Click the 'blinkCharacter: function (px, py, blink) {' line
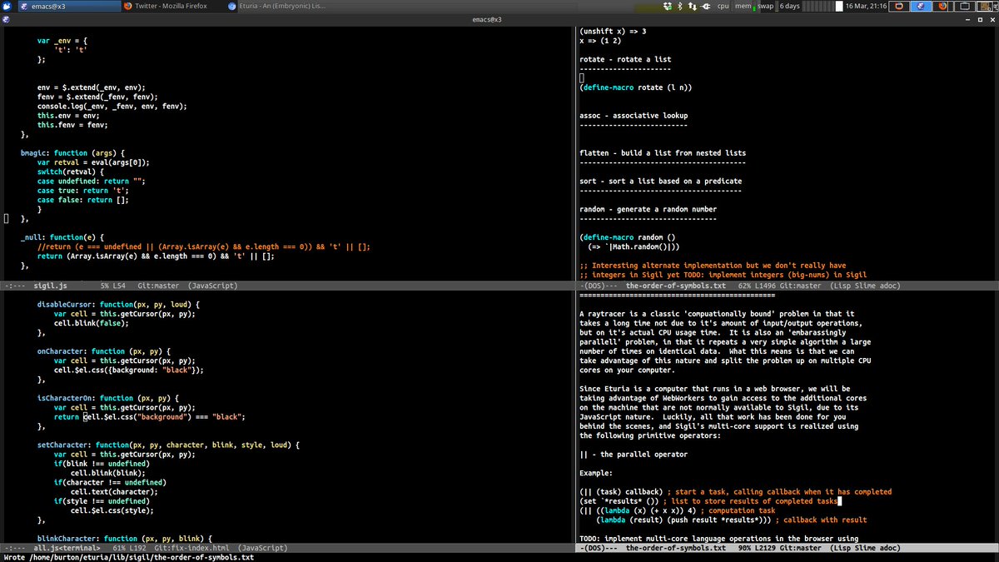Screen dimensions: 999x562 point(123,538)
